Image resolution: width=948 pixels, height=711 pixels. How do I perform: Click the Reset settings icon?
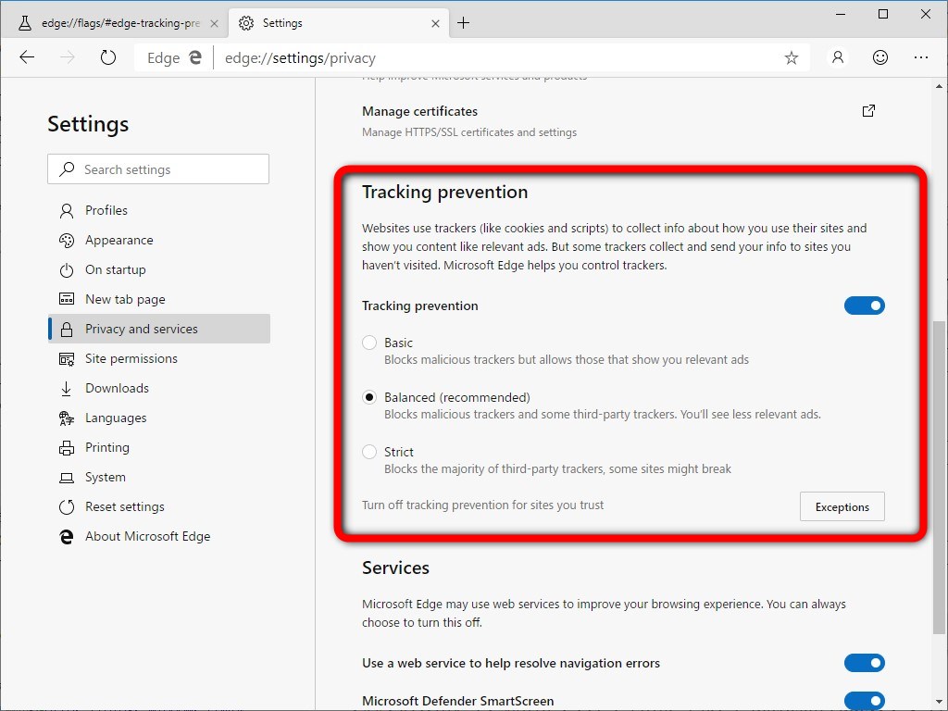(65, 506)
